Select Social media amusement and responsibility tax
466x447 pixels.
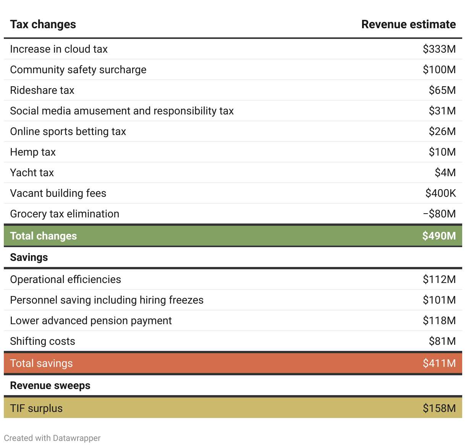[x=122, y=111]
